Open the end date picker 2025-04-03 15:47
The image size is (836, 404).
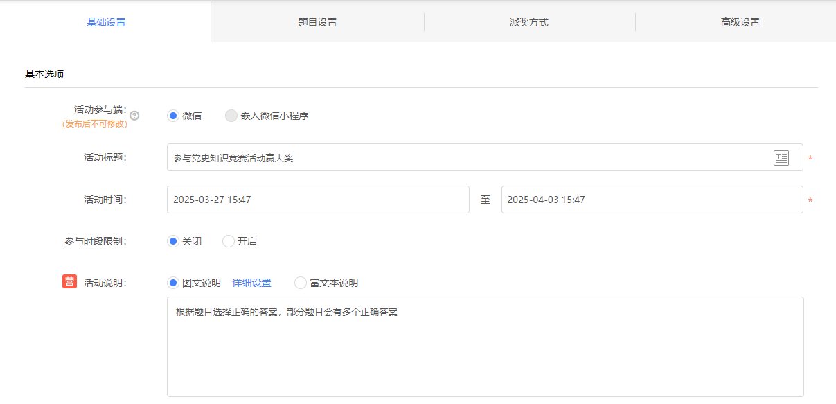point(652,200)
